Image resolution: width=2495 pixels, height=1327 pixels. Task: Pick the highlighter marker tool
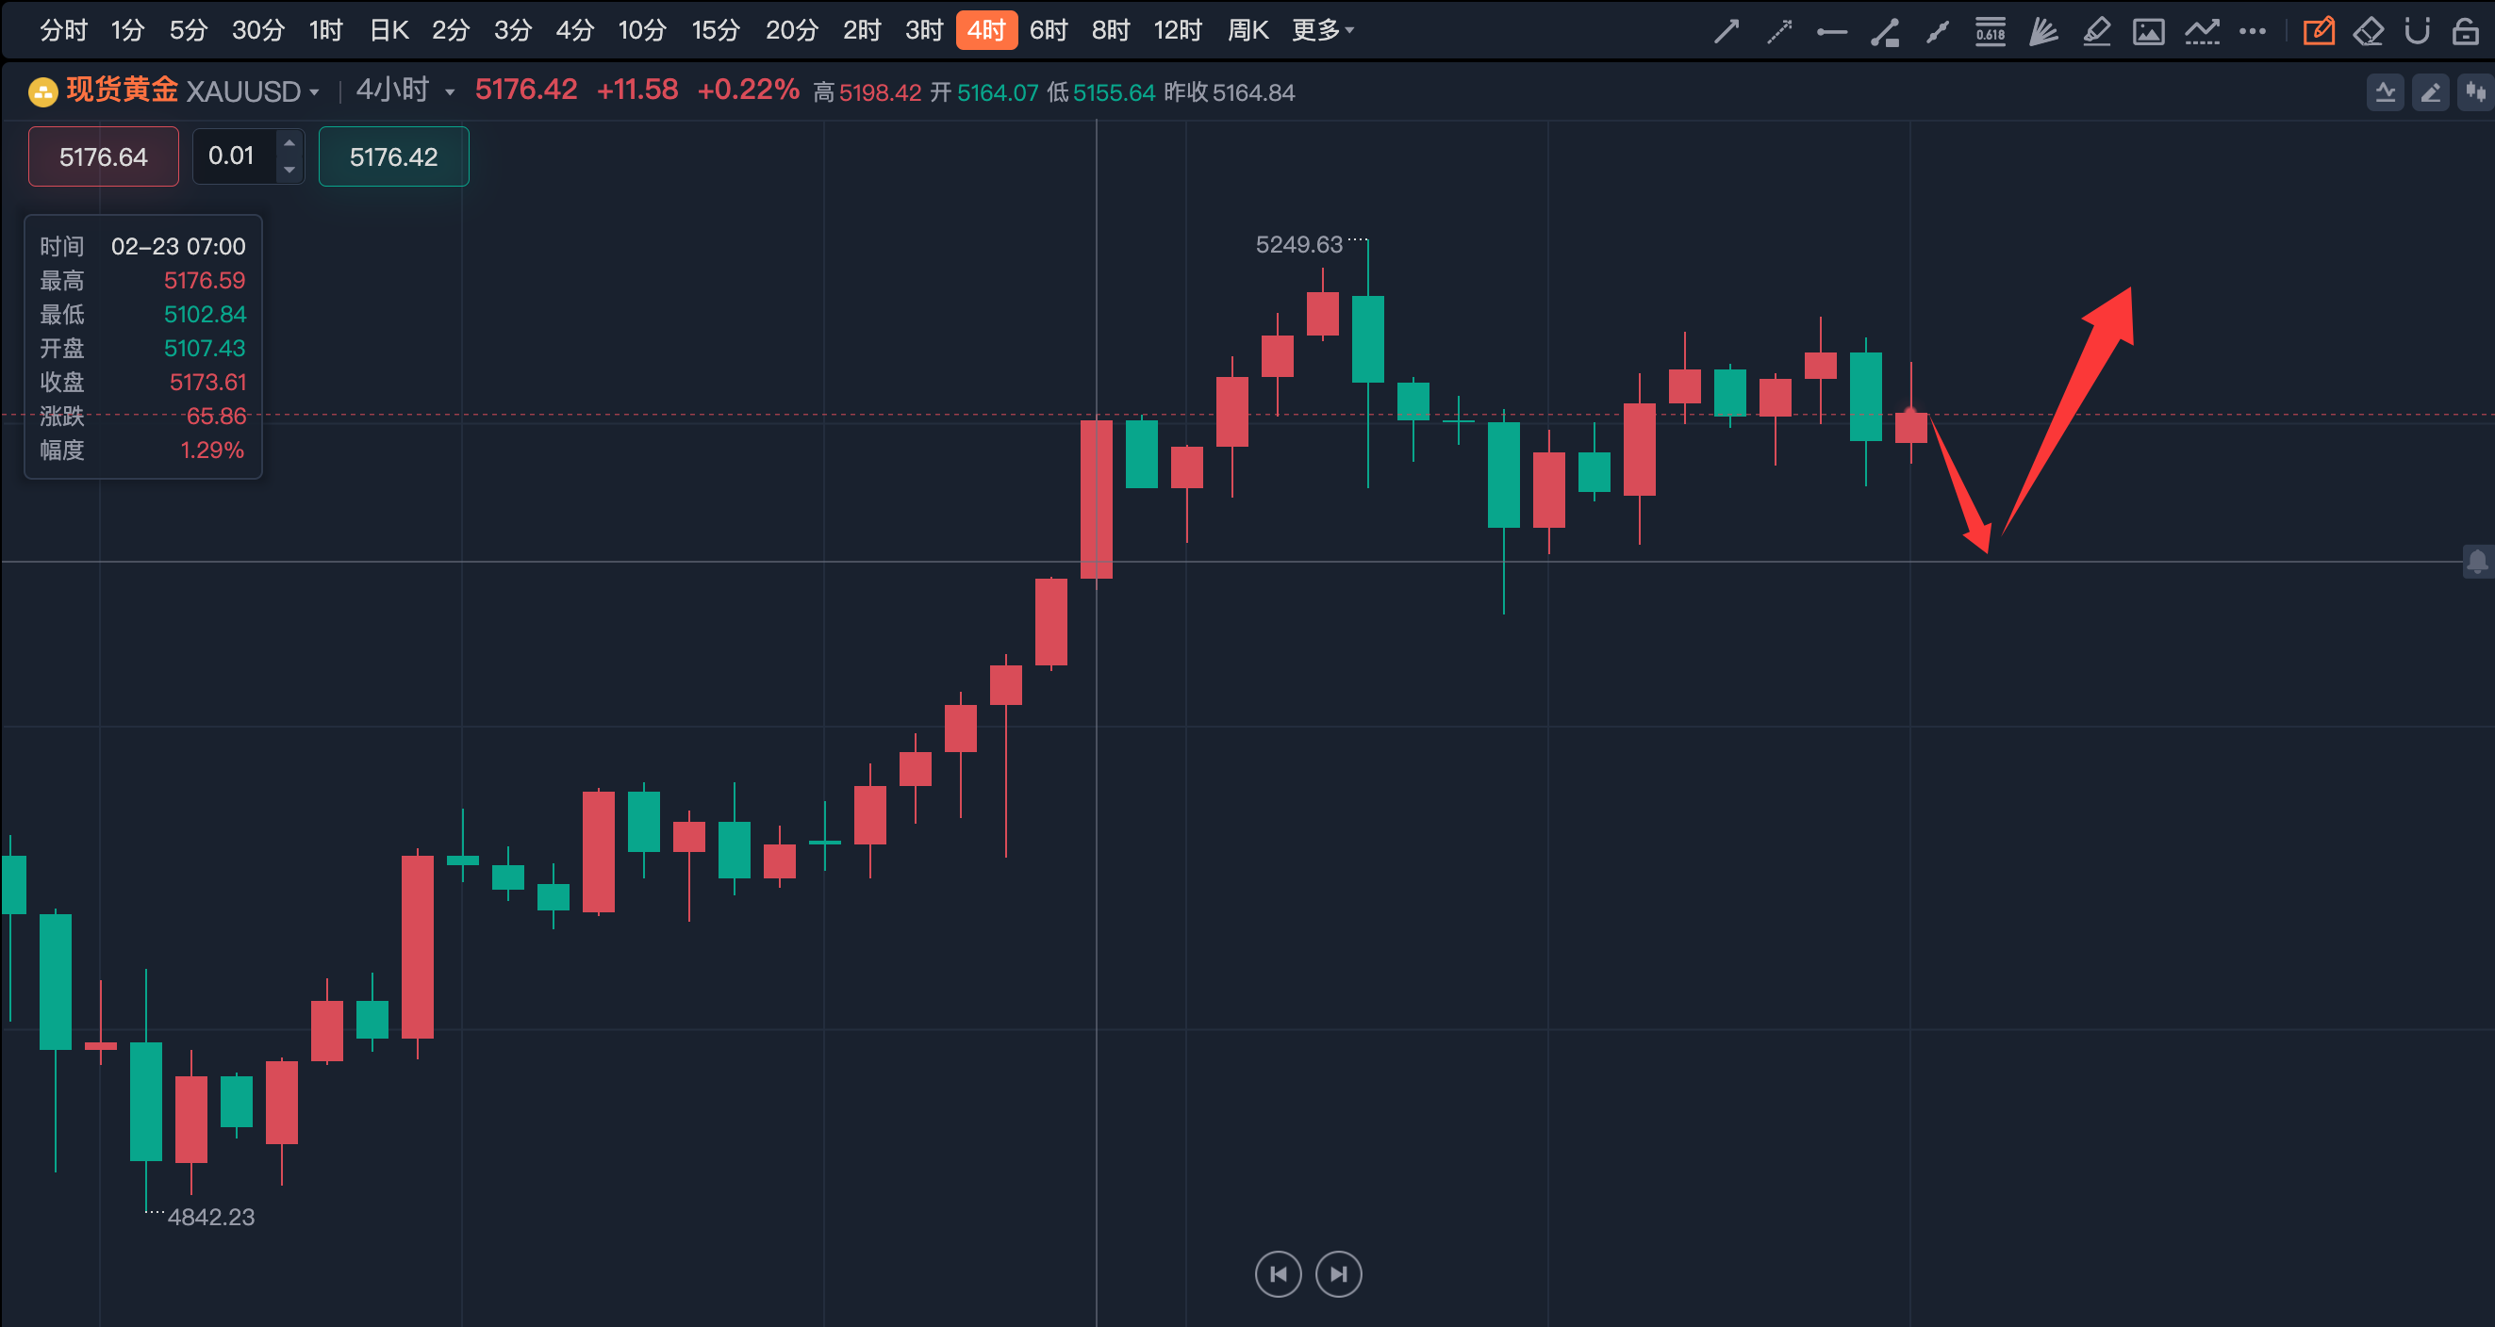pos(2096,31)
